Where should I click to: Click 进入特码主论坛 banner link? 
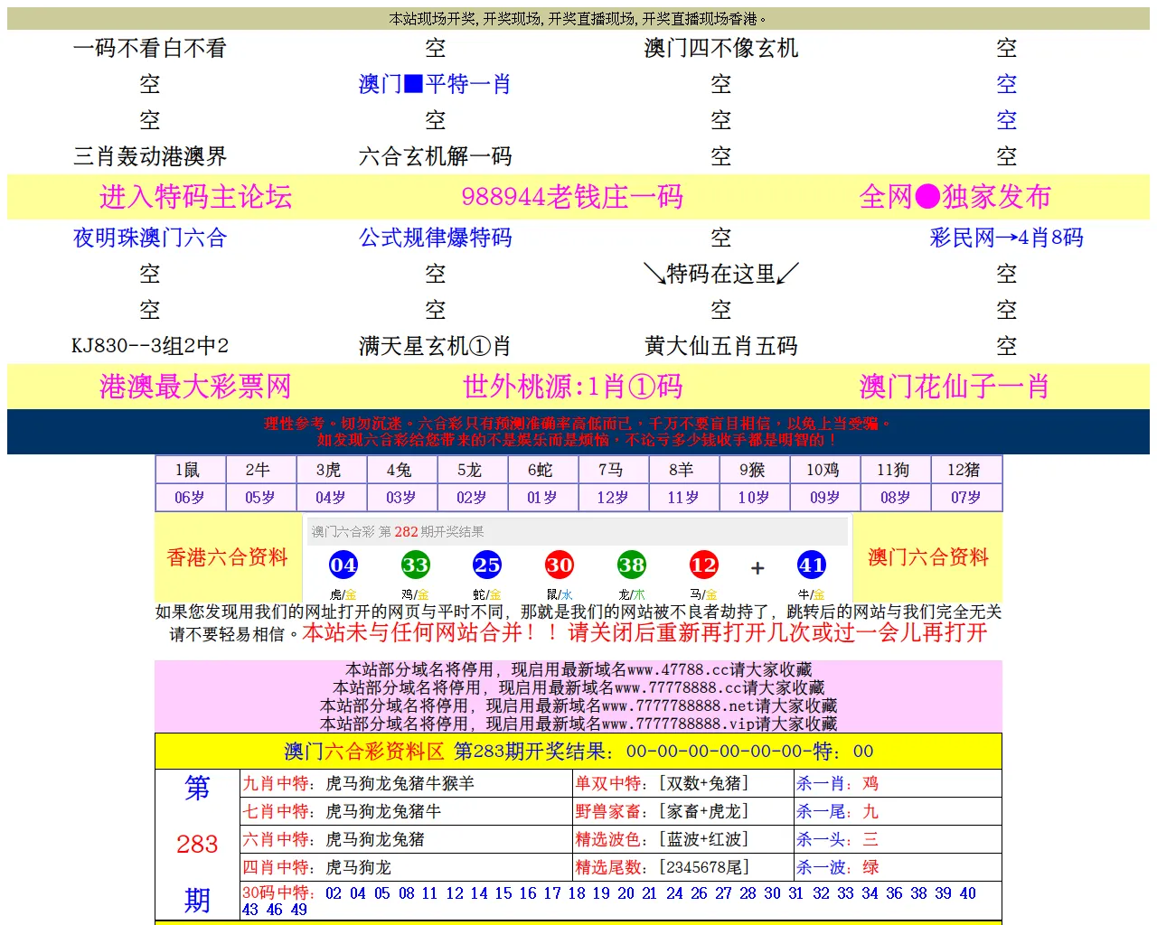tap(195, 197)
